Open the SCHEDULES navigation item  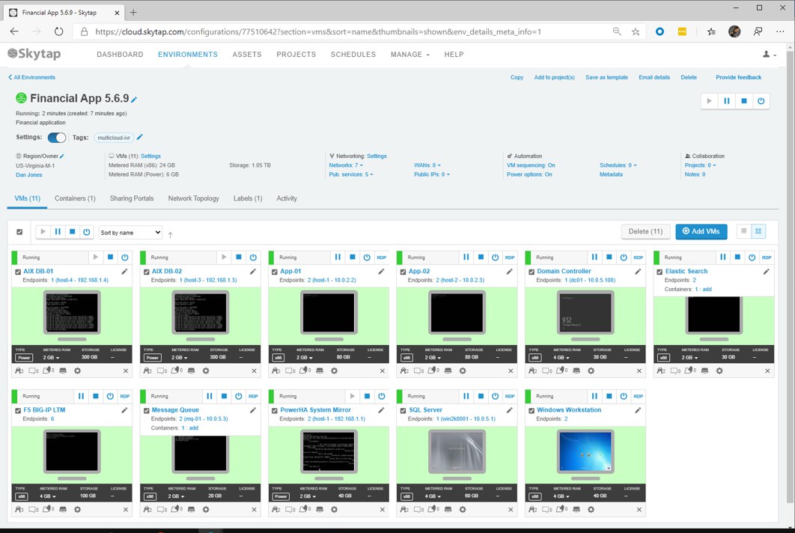click(353, 54)
